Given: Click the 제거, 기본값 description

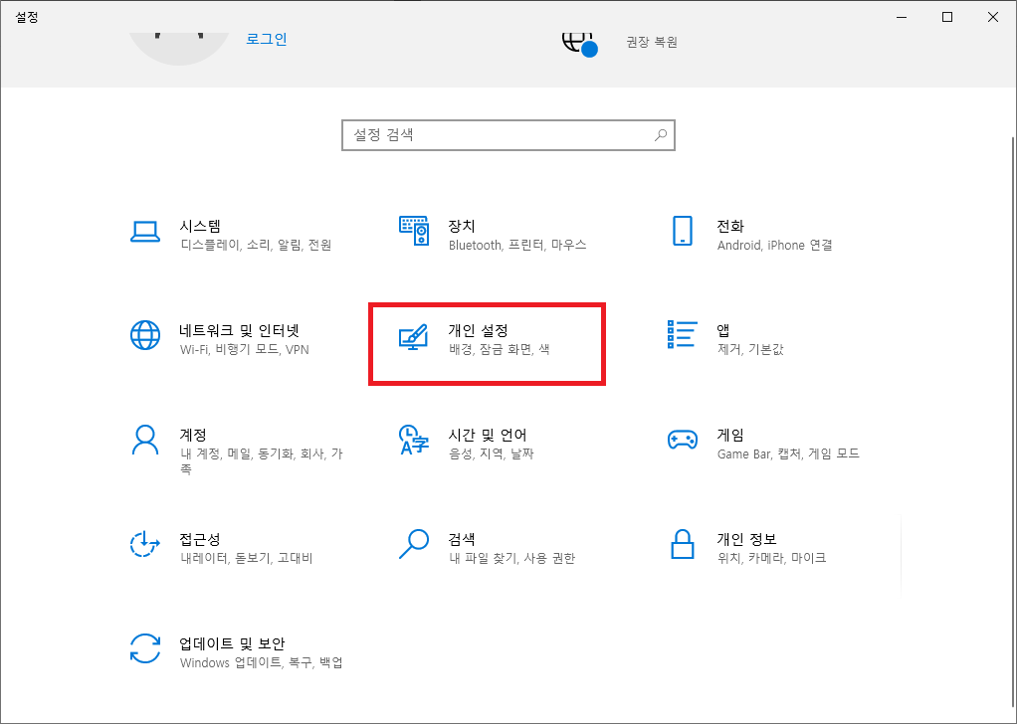Looking at the screenshot, I should point(750,349).
